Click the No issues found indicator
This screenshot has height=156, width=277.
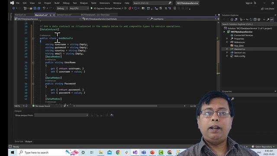[41, 106]
